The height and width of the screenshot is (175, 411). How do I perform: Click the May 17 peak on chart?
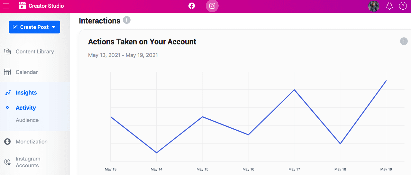point(294,90)
